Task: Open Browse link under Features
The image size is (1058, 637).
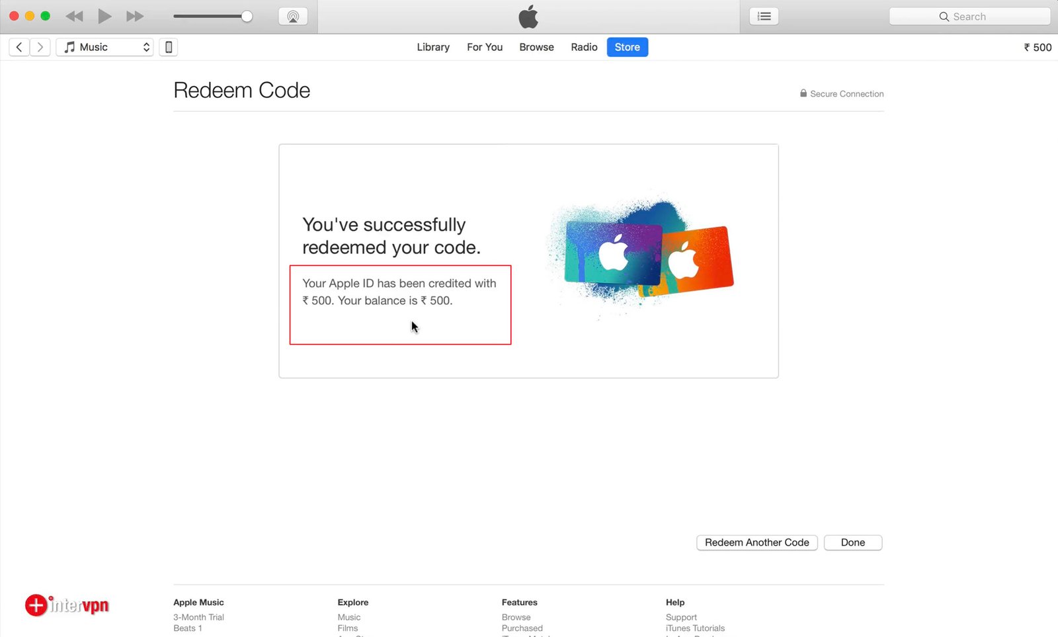Action: point(516,617)
